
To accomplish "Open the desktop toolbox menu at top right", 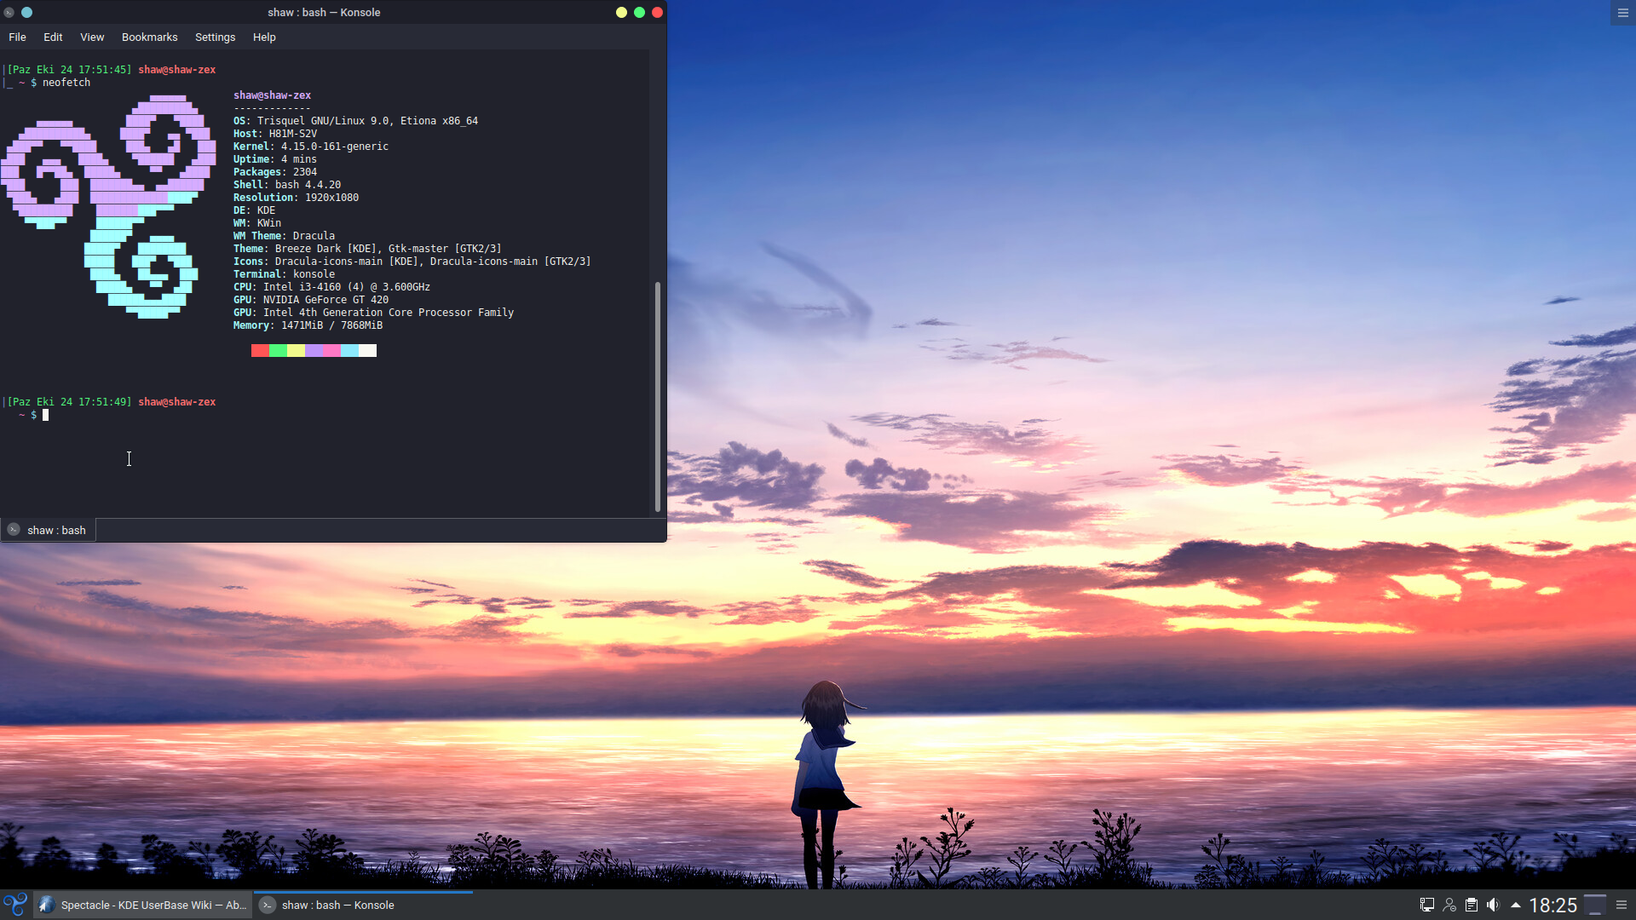I will click(x=1622, y=13).
